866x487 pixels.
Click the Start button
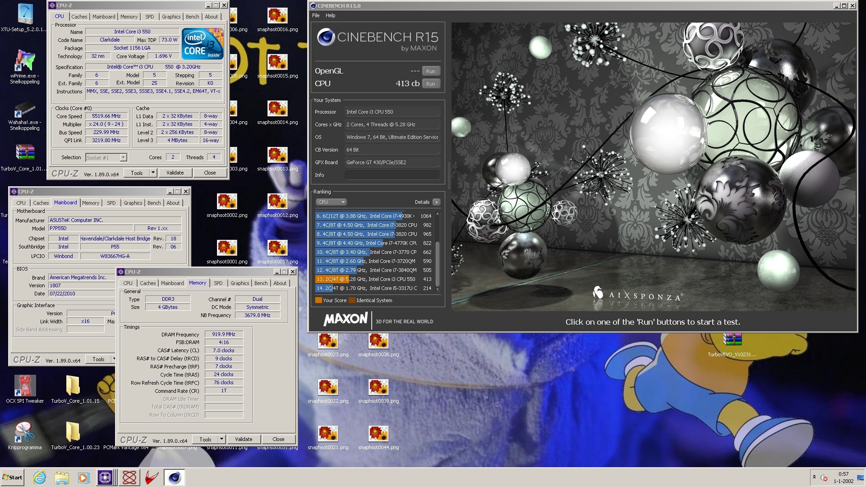click(13, 478)
